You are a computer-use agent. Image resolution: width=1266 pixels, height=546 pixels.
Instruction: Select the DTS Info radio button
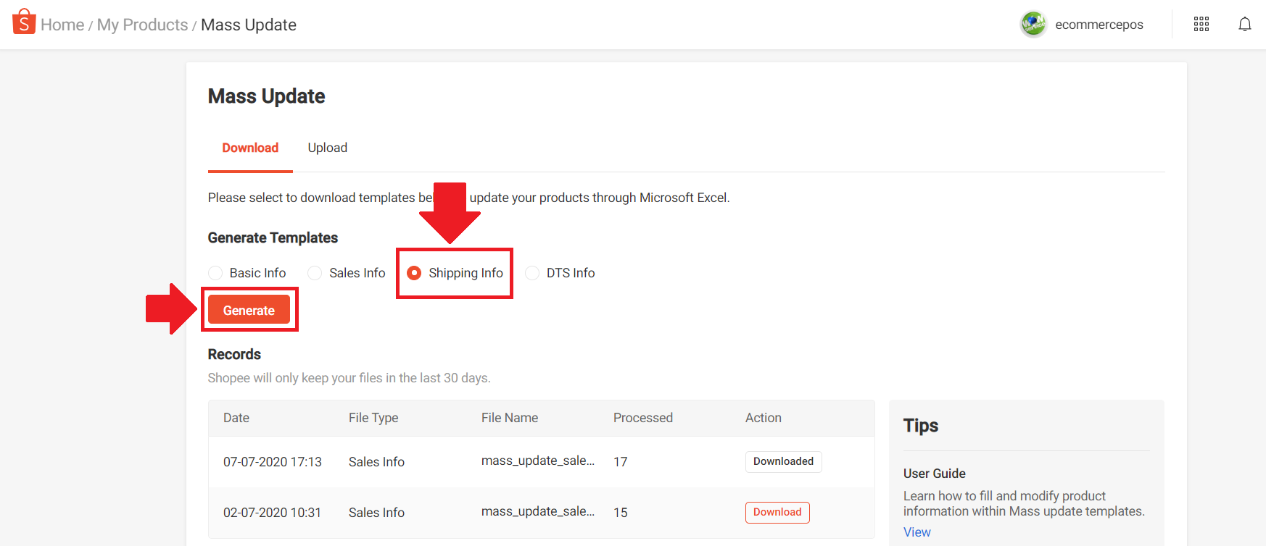click(532, 273)
